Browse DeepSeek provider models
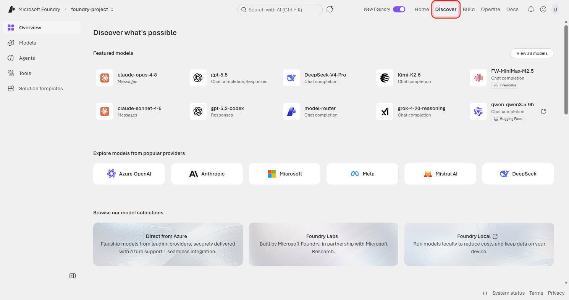Screen dimensions: 569x300 tap(518, 174)
